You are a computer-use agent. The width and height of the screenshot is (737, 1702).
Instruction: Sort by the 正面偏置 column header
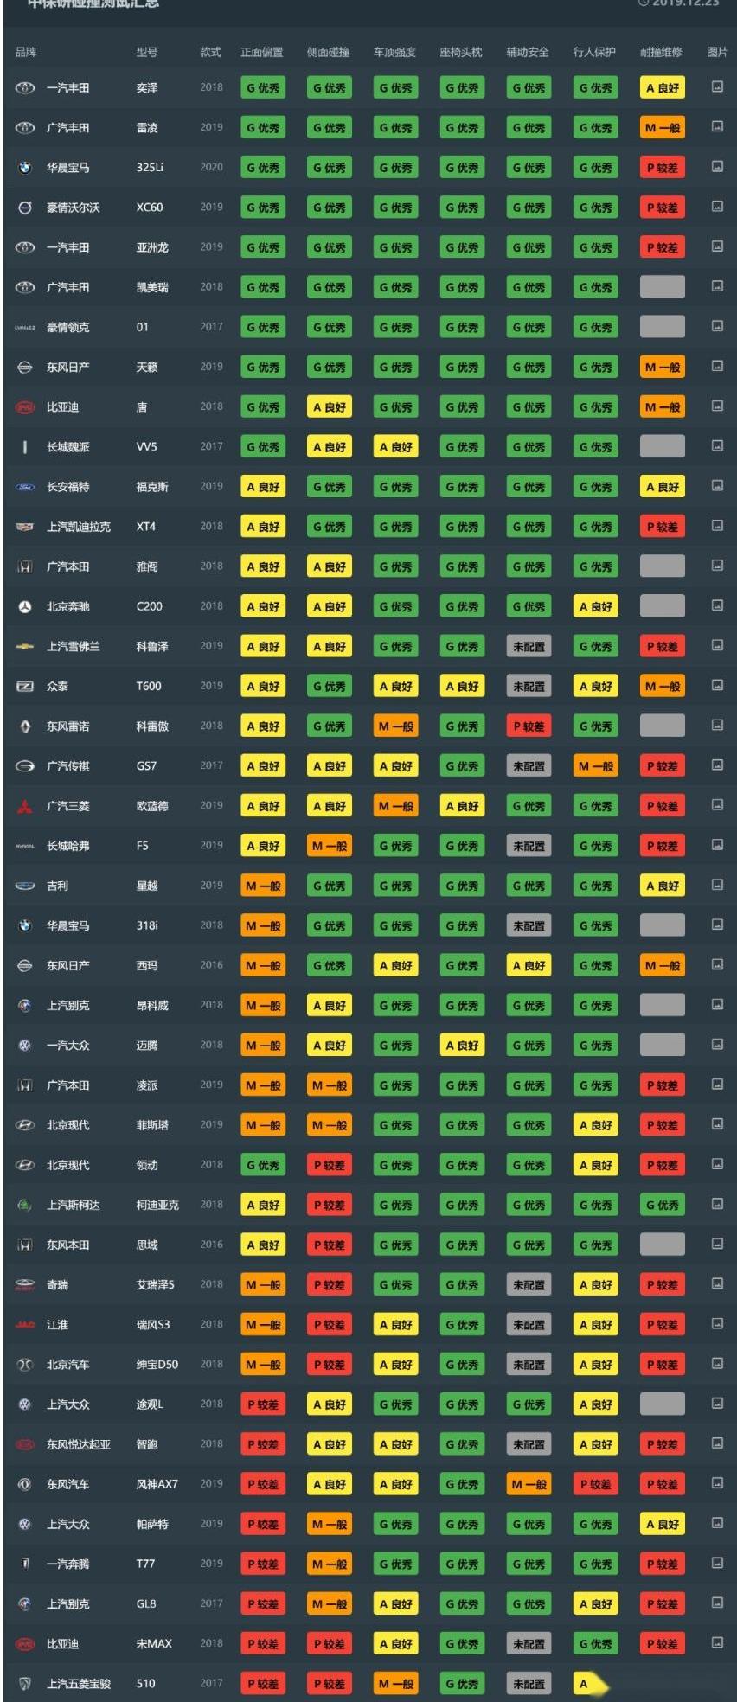coord(262,52)
